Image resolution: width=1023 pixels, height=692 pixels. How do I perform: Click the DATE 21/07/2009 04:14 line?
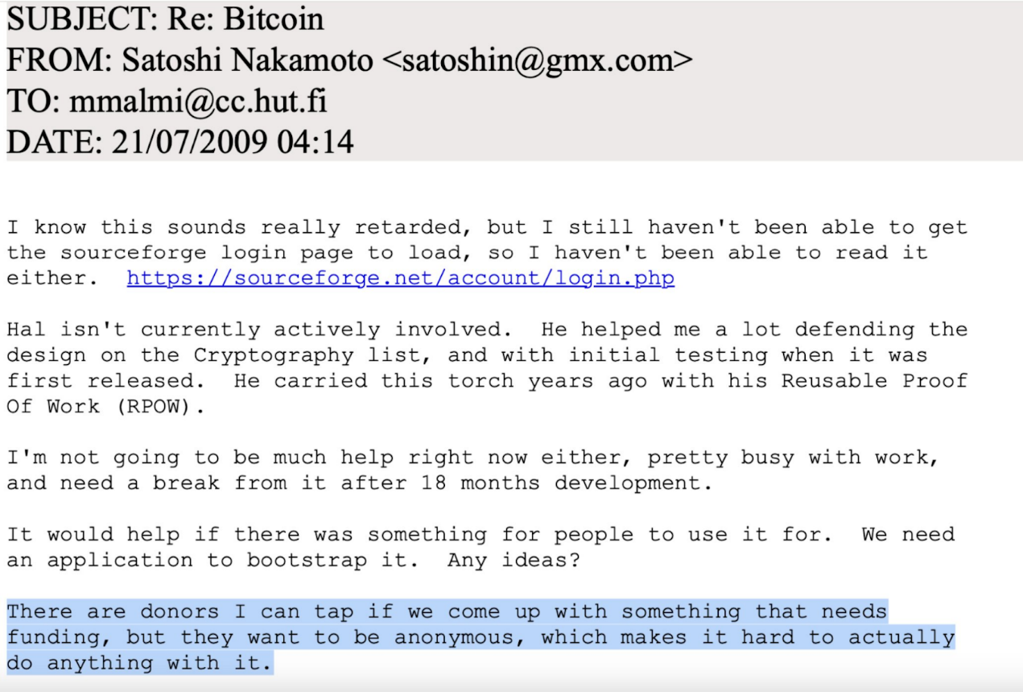(179, 142)
